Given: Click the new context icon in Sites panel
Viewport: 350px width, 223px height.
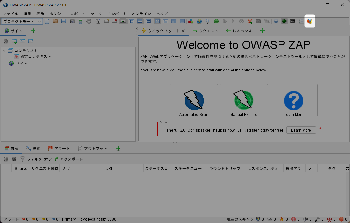Looking at the screenshot, I should (x=14, y=41).
